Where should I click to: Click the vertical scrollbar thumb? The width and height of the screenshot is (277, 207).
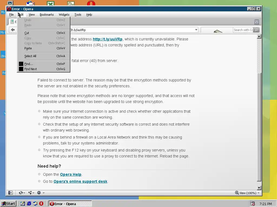point(259,127)
